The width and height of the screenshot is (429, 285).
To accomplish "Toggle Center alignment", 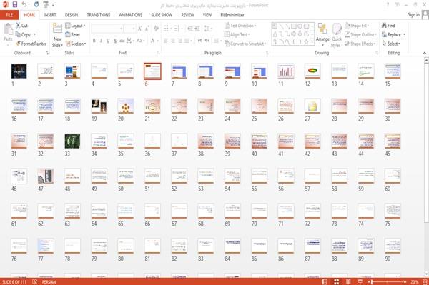I will 172,41.
